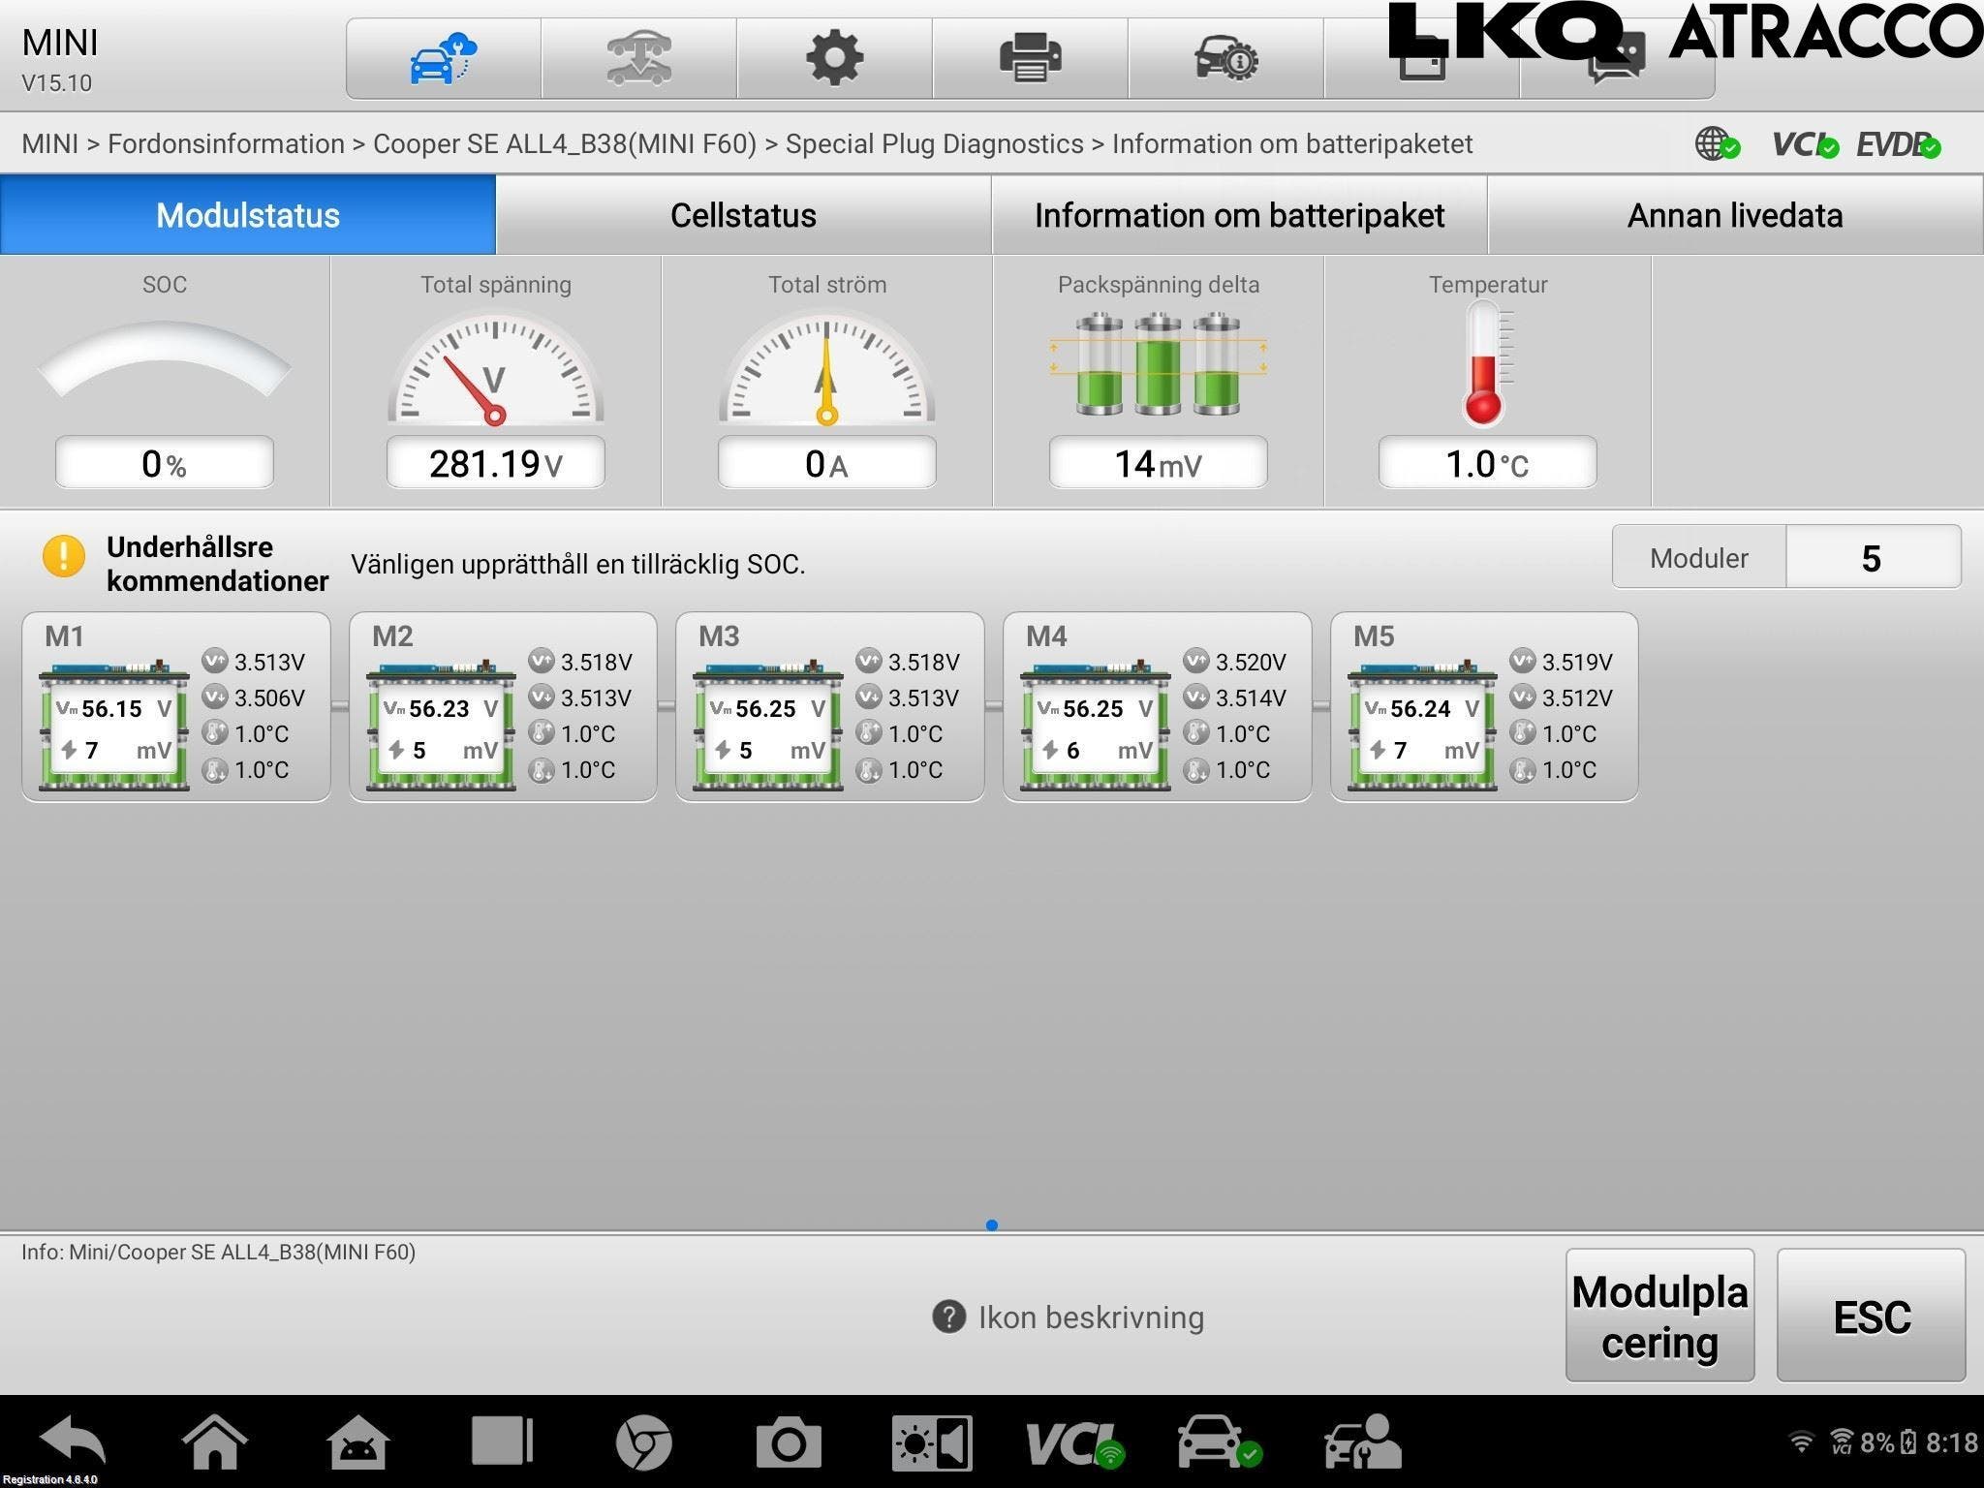Open the vehicle diagnostics shortcut with checkmark
The width and height of the screenshot is (1984, 1488).
tap(1219, 1442)
